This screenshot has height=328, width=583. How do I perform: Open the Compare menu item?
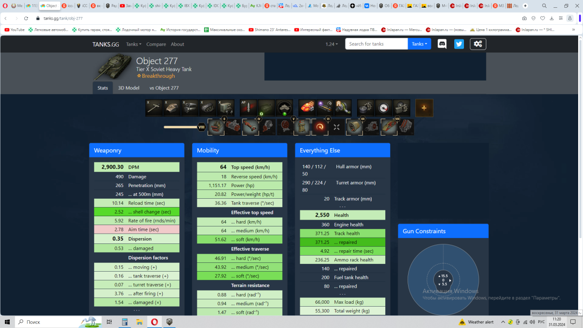click(156, 44)
